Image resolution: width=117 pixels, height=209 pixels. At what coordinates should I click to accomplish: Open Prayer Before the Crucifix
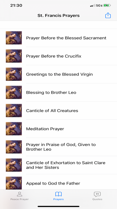point(59,56)
